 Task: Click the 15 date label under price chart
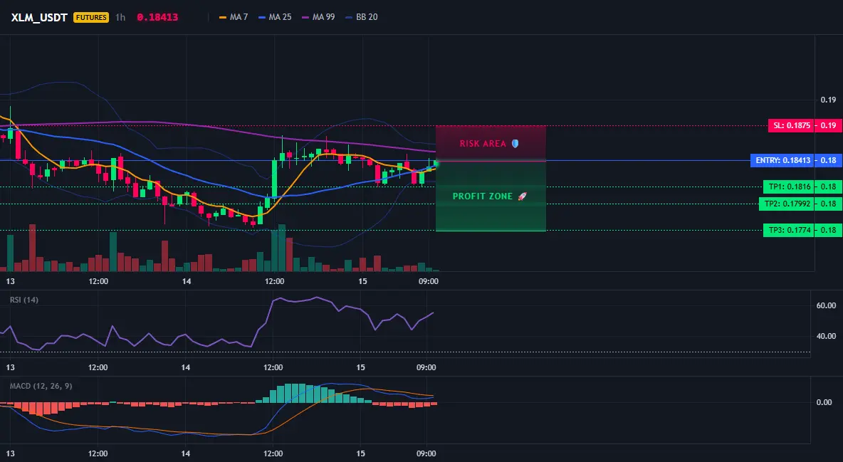(362, 281)
